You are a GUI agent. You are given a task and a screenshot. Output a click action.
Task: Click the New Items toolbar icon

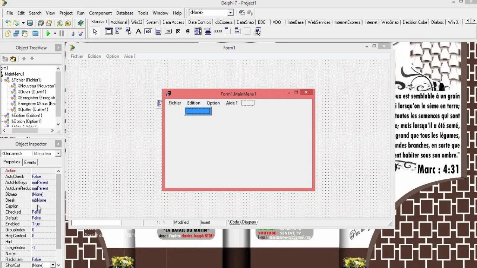[x=8, y=23]
